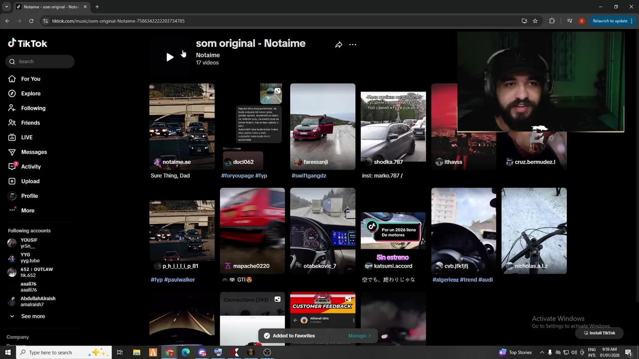Bookmark this page with star icon
Viewport: 639px width, 359px height.
[x=535, y=21]
